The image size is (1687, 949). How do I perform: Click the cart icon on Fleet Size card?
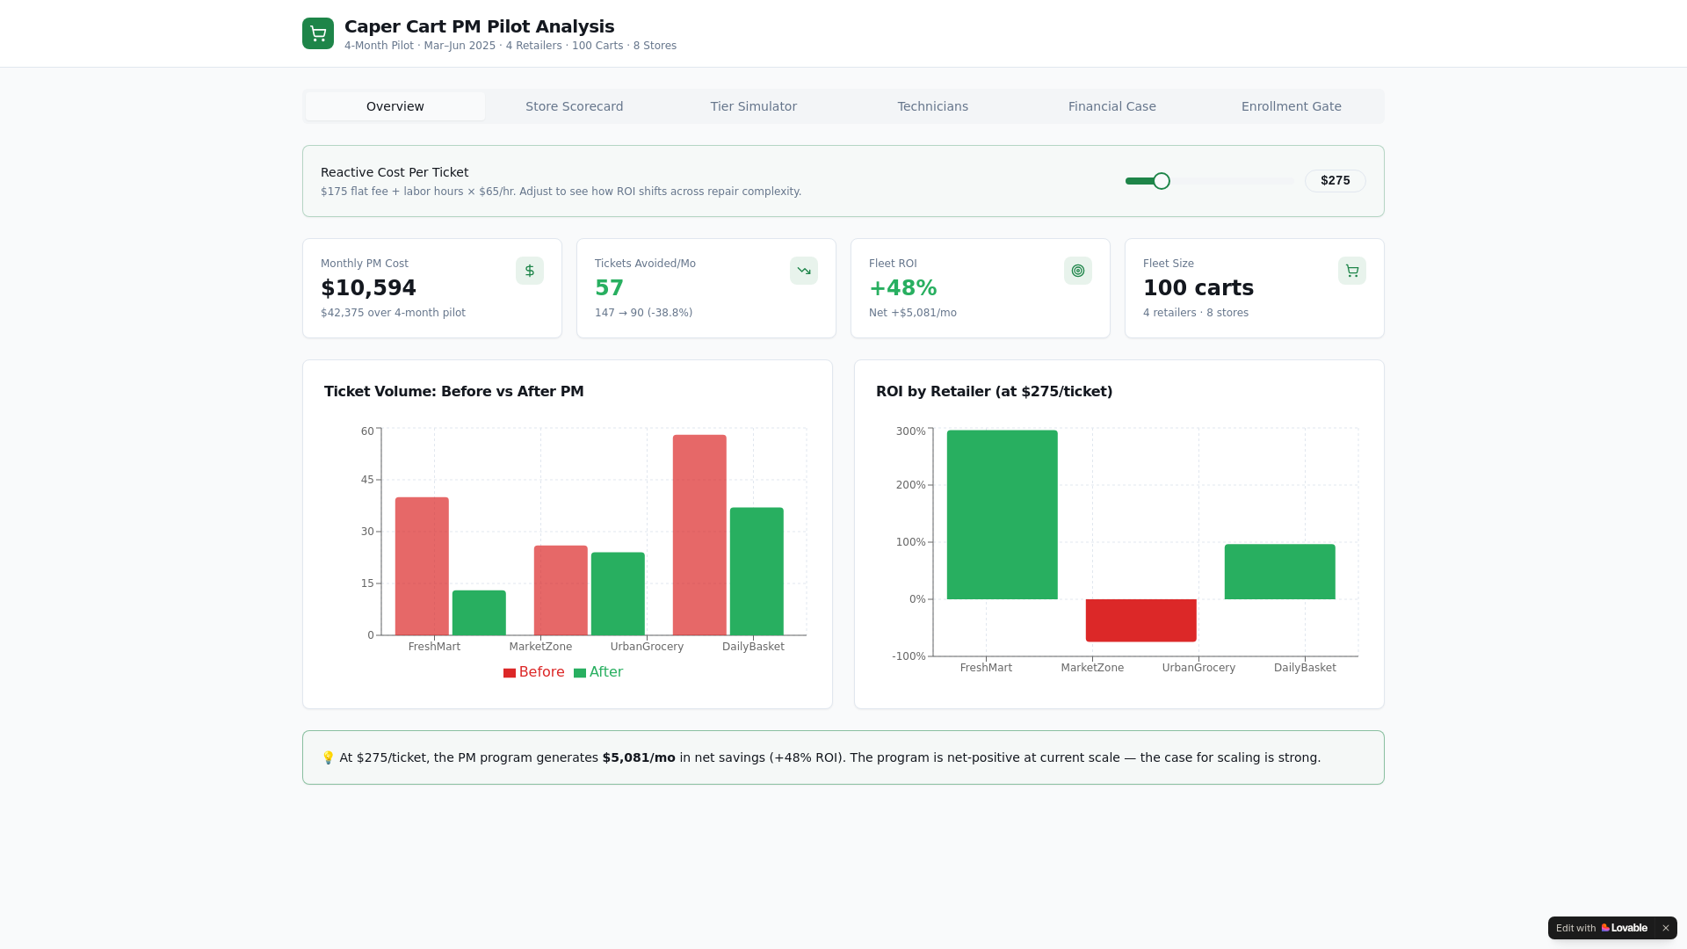[1351, 271]
